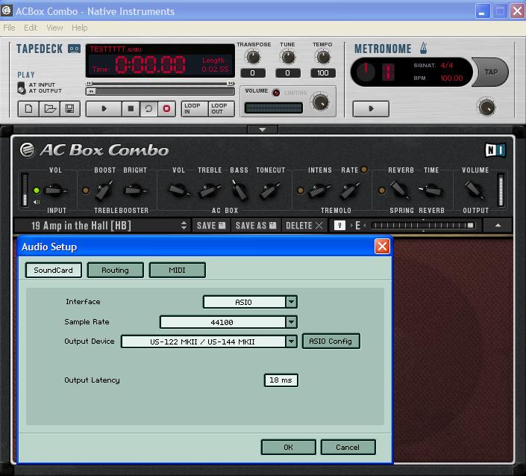
Task: Set the LOOP OUT point
Action: (x=221, y=109)
